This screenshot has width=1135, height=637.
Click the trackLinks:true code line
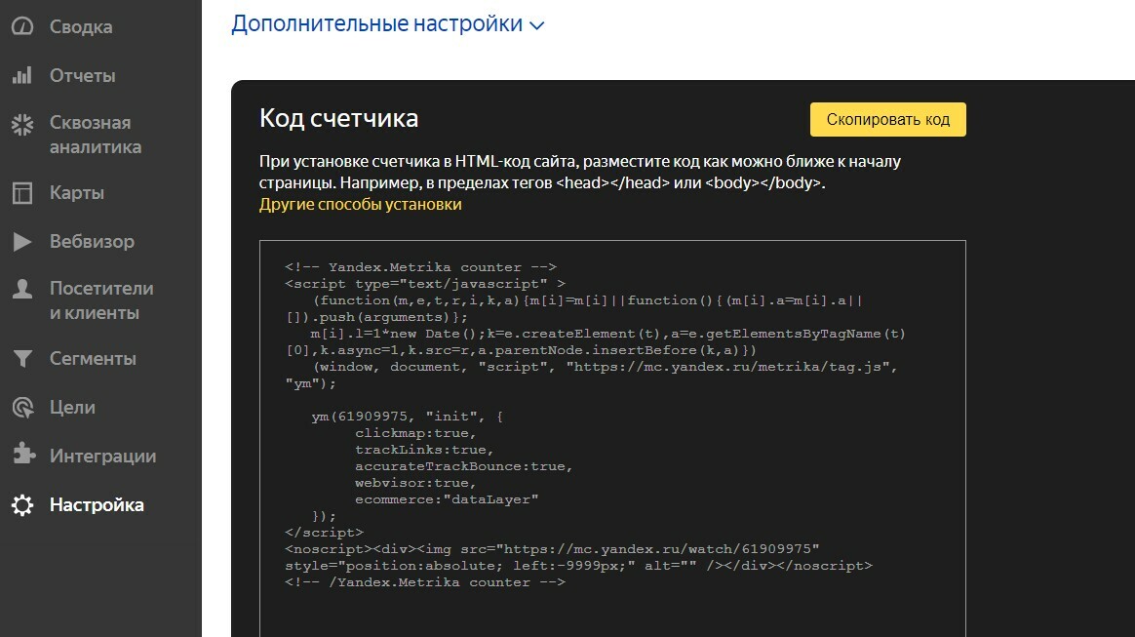click(x=424, y=450)
